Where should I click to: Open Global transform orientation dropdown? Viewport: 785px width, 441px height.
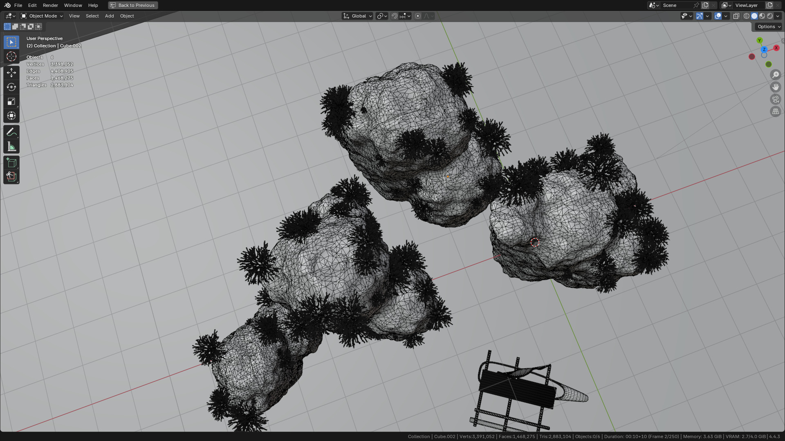pos(357,16)
